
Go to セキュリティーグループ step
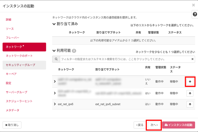tap(20, 65)
